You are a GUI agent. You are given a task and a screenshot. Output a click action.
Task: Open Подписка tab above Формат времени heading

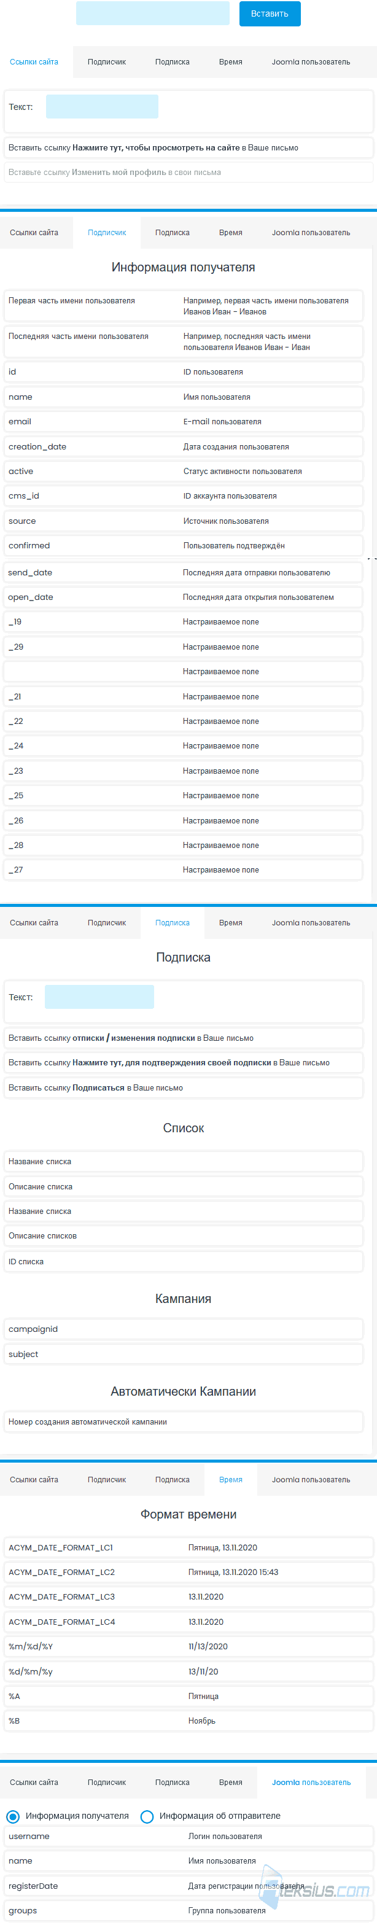click(173, 1480)
